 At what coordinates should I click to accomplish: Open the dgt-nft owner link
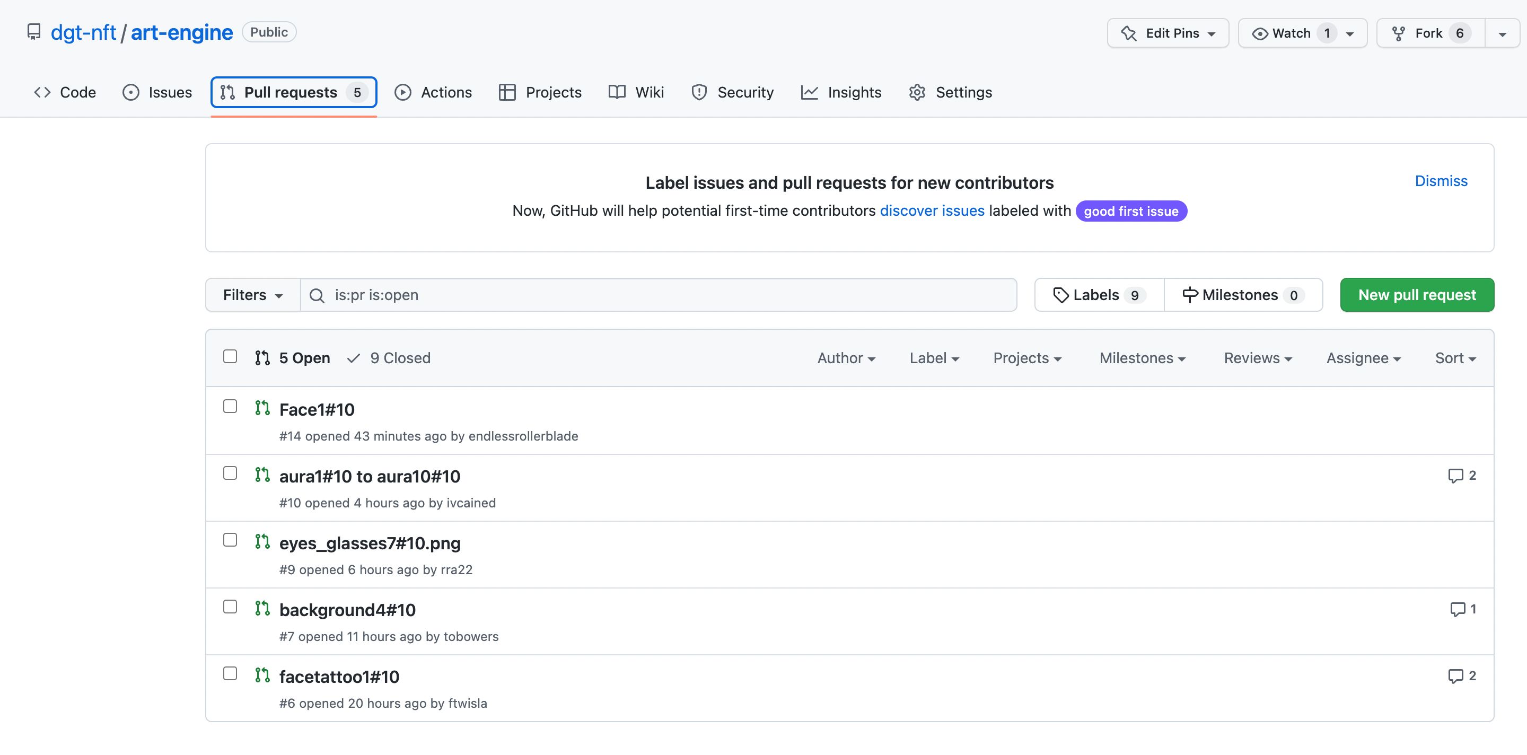(x=83, y=32)
